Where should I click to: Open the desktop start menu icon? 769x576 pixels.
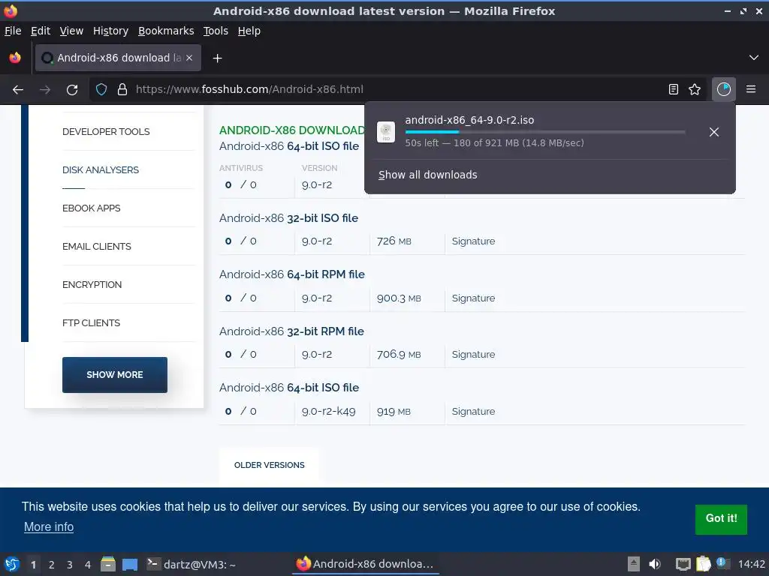coord(12,564)
